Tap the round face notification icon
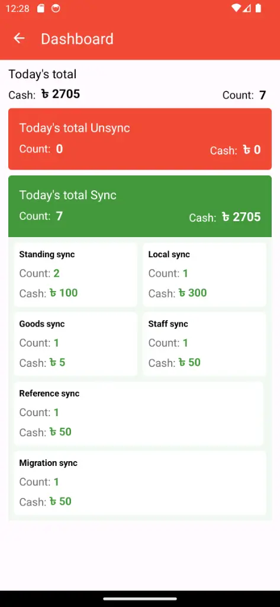The width and height of the screenshot is (280, 607). click(x=56, y=8)
